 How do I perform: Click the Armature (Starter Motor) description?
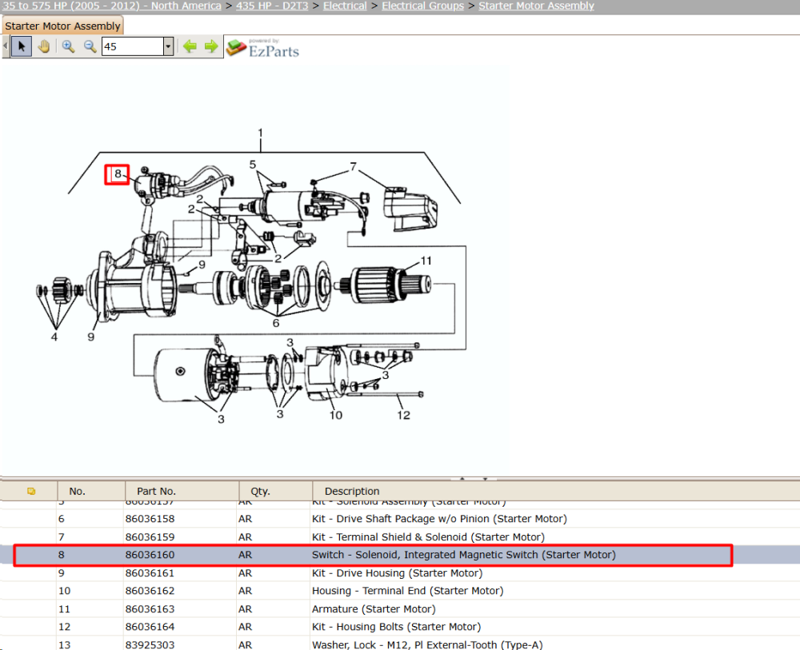point(374,609)
